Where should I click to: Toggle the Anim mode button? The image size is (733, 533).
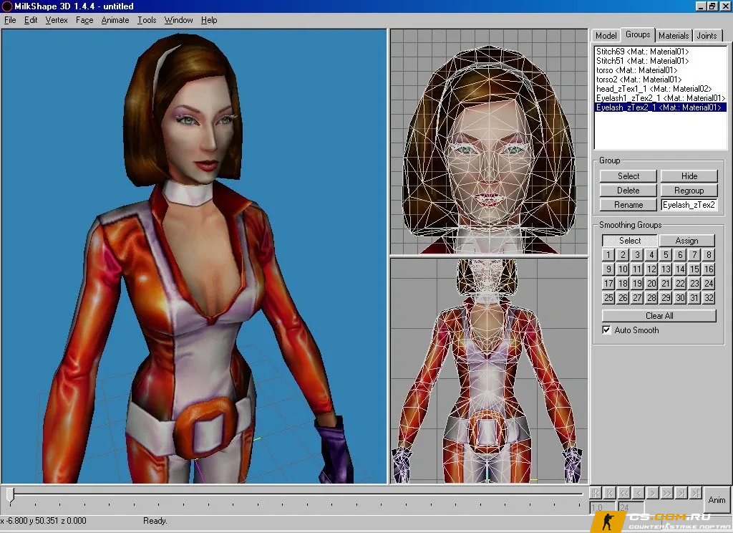(717, 500)
